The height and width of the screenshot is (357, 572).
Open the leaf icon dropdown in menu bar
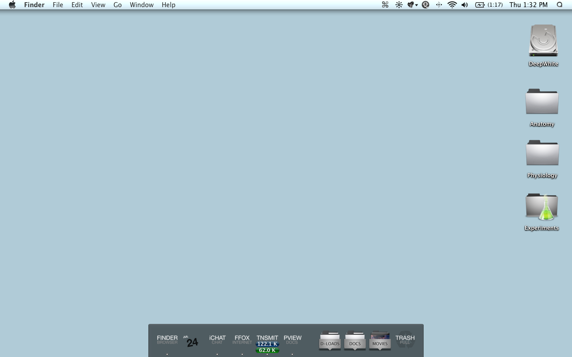(412, 5)
